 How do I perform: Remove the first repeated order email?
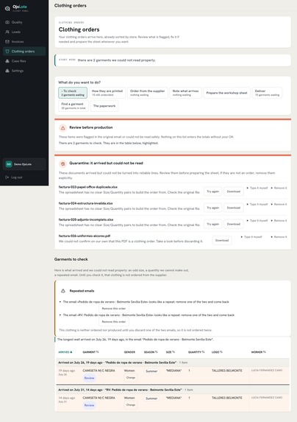114,309
